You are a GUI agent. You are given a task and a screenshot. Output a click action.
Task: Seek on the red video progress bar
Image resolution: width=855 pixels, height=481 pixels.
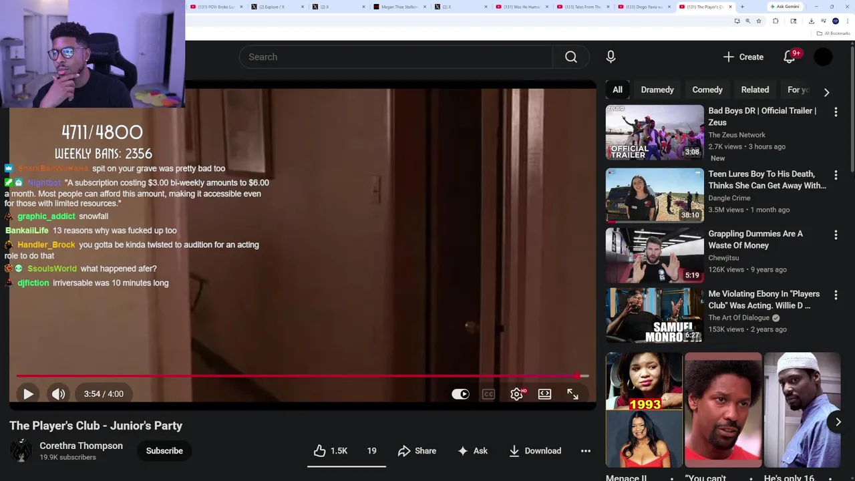(x=303, y=376)
